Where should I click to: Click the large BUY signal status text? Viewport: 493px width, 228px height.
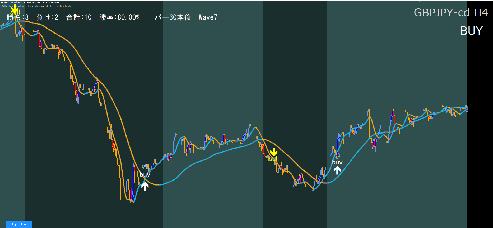(471, 31)
